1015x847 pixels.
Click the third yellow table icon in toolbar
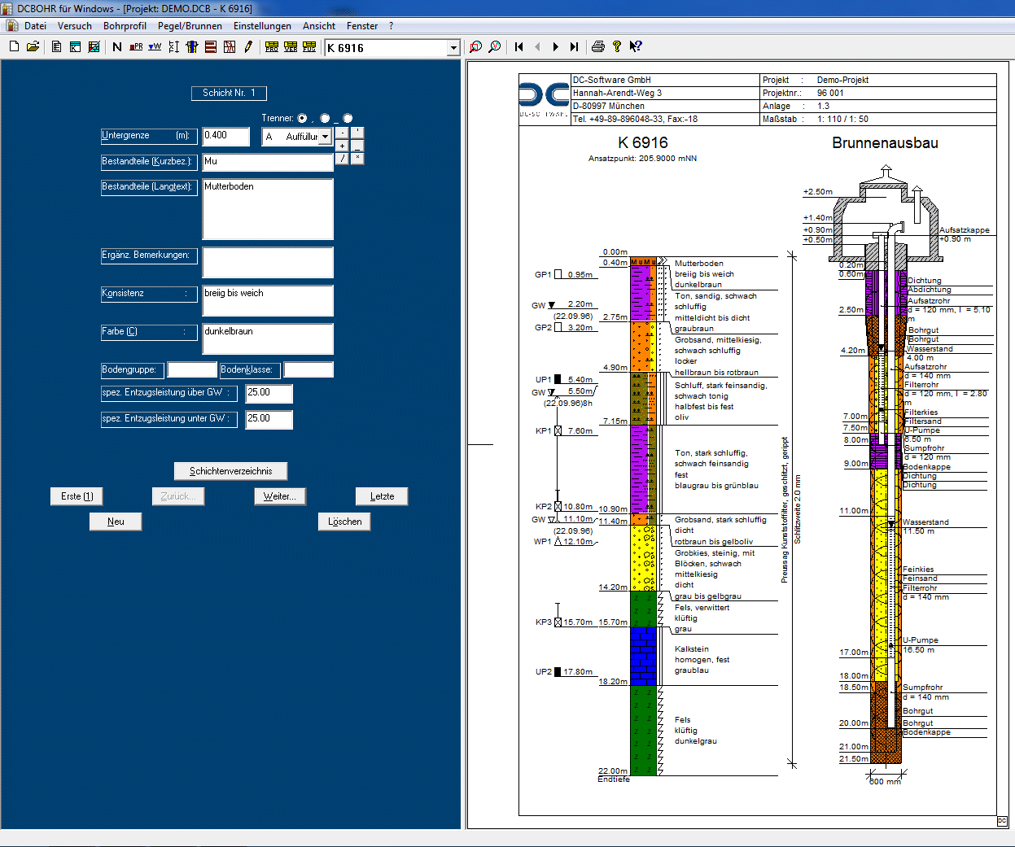pyautogui.click(x=309, y=47)
